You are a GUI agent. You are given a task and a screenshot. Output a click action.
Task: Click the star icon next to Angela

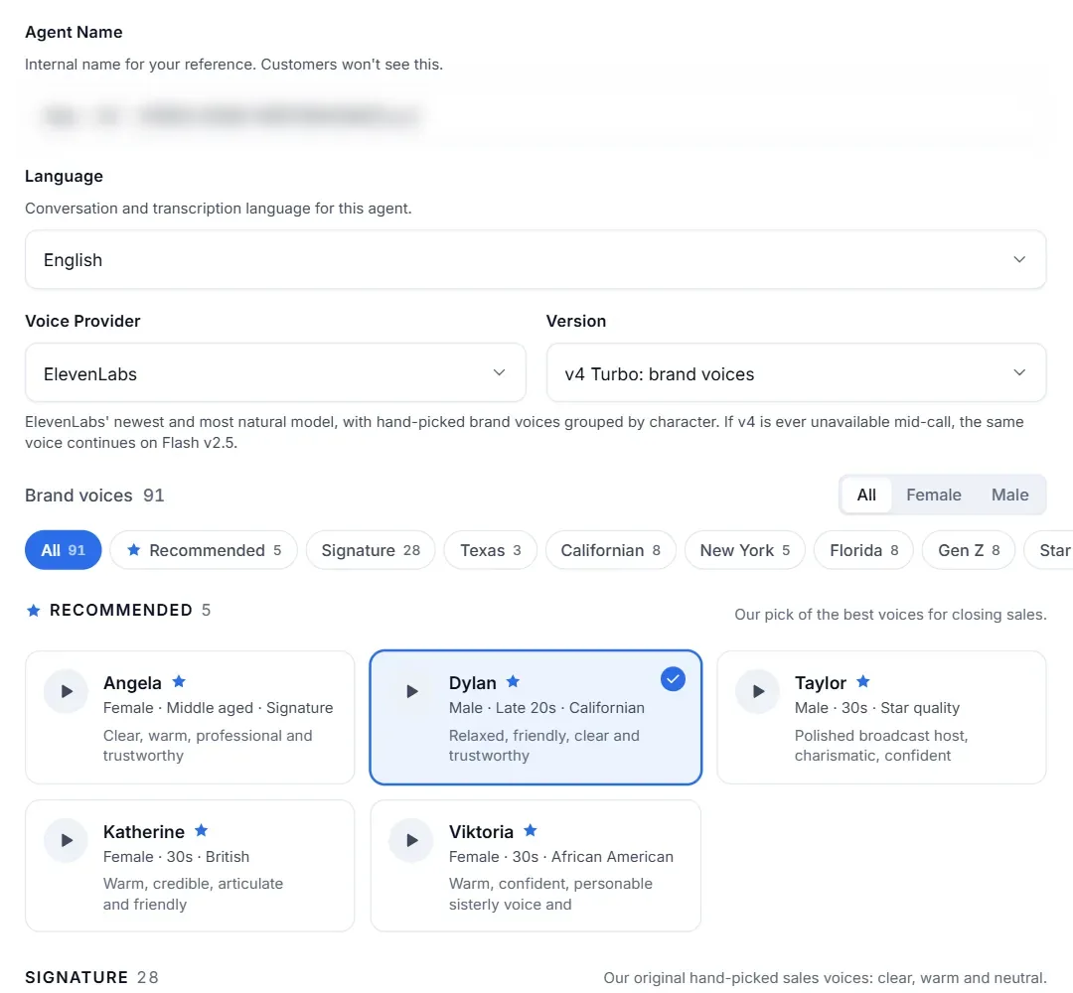tap(179, 681)
